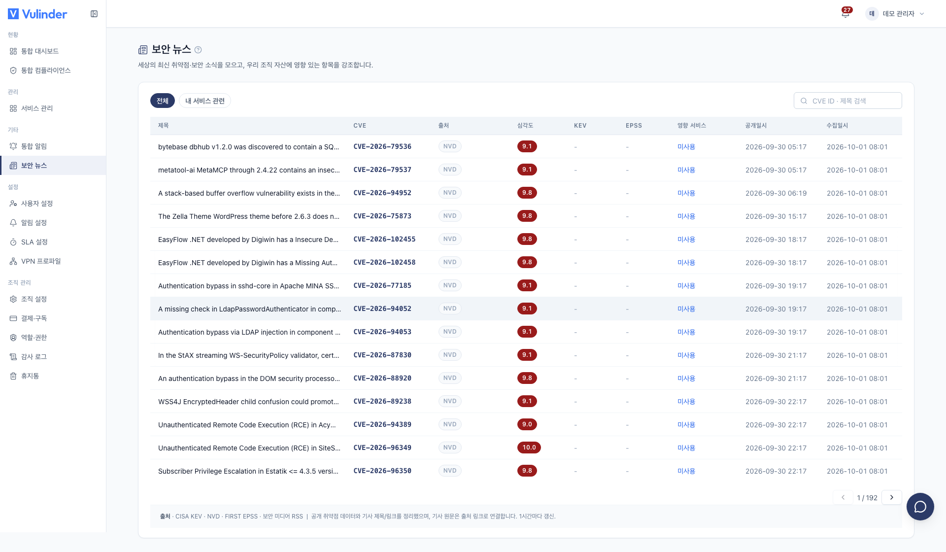Open the chat support bubble
This screenshot has height=552, width=946.
pyautogui.click(x=920, y=507)
